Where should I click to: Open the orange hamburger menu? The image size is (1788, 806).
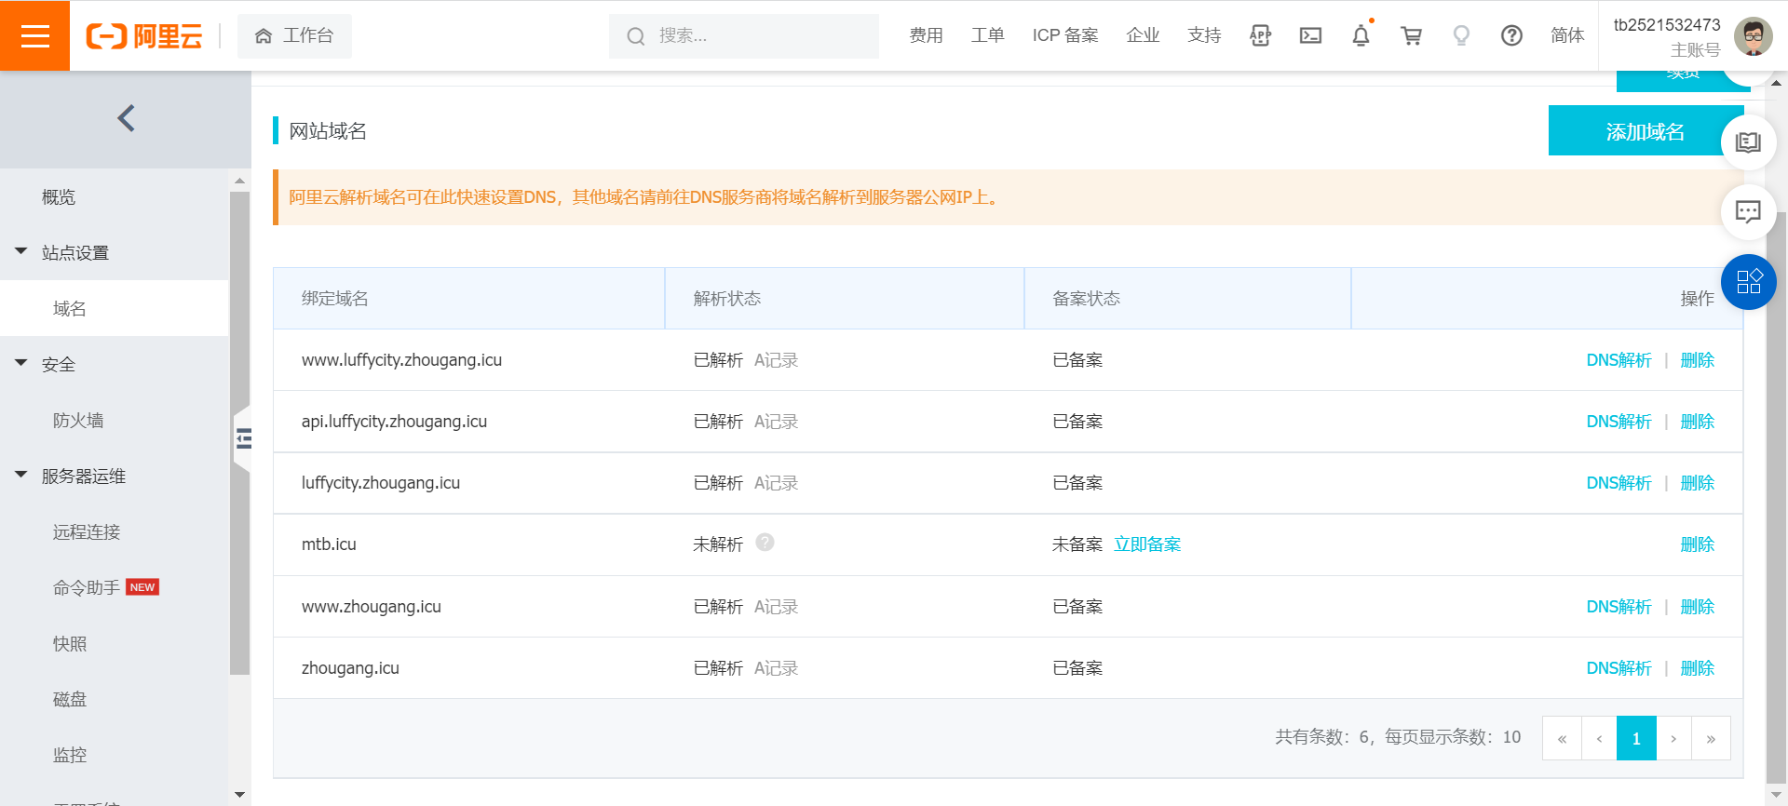(x=34, y=35)
